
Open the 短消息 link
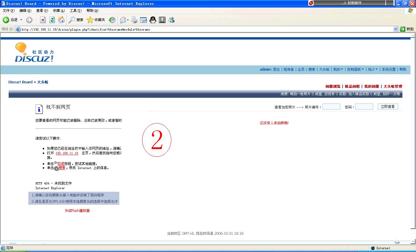click(289, 69)
